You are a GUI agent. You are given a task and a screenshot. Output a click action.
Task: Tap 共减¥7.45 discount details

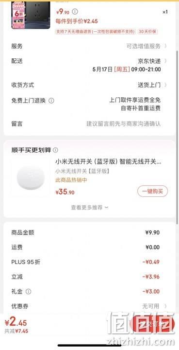16,331
